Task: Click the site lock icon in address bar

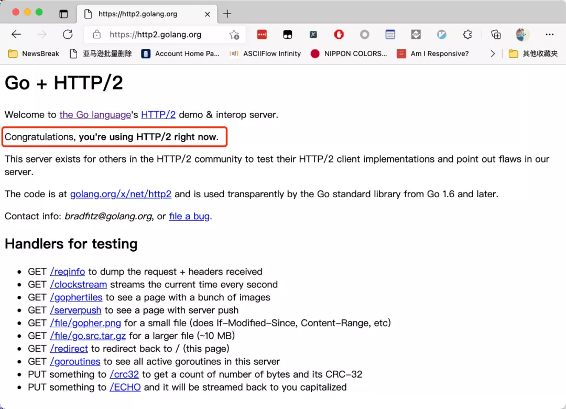Action: pyautogui.click(x=97, y=34)
